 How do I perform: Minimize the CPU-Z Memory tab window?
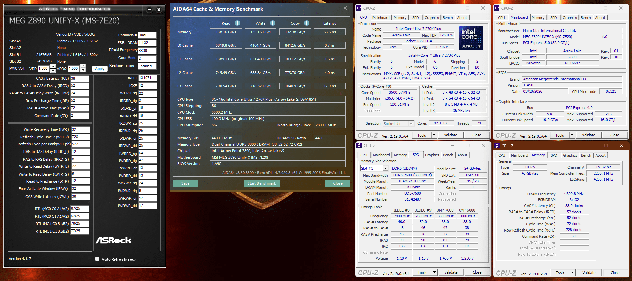591,146
